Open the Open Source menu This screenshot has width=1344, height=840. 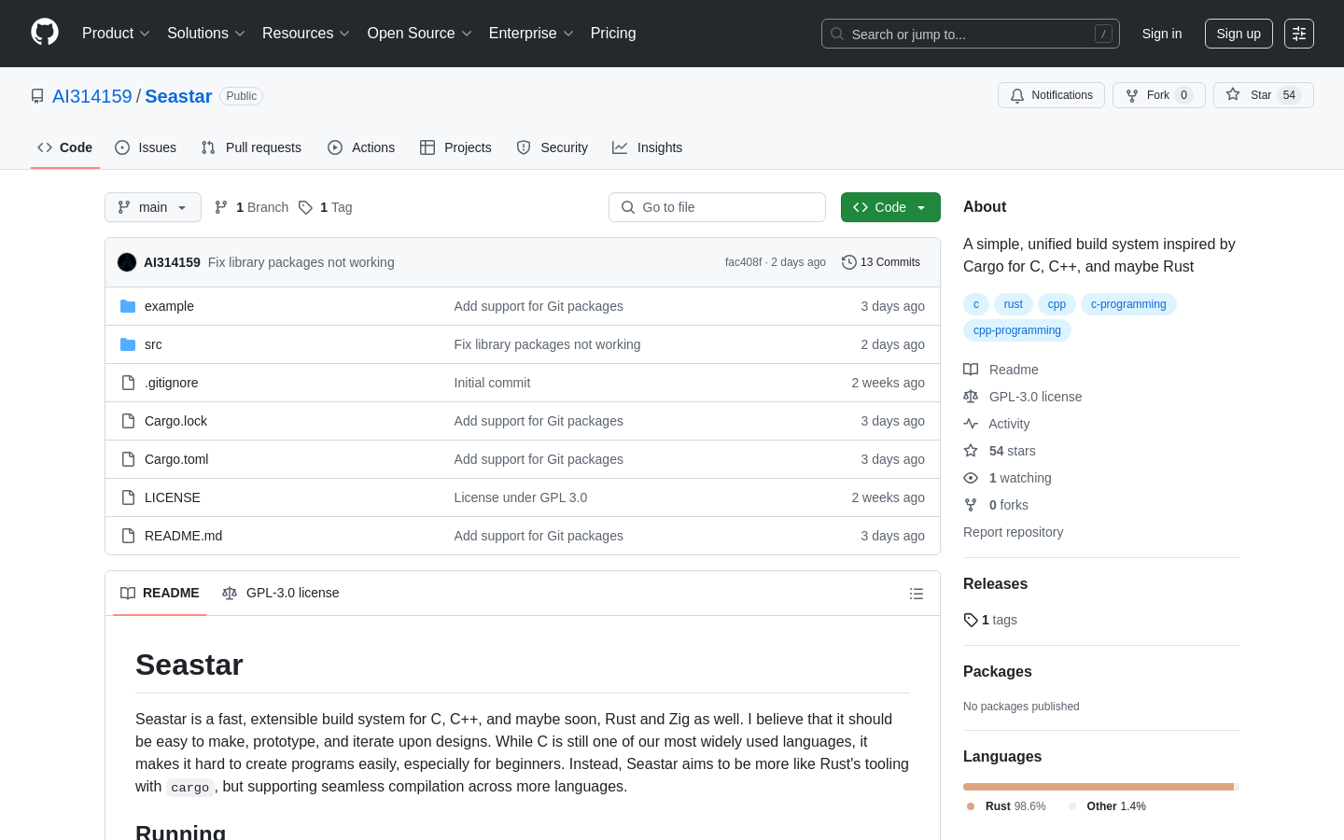(x=420, y=34)
